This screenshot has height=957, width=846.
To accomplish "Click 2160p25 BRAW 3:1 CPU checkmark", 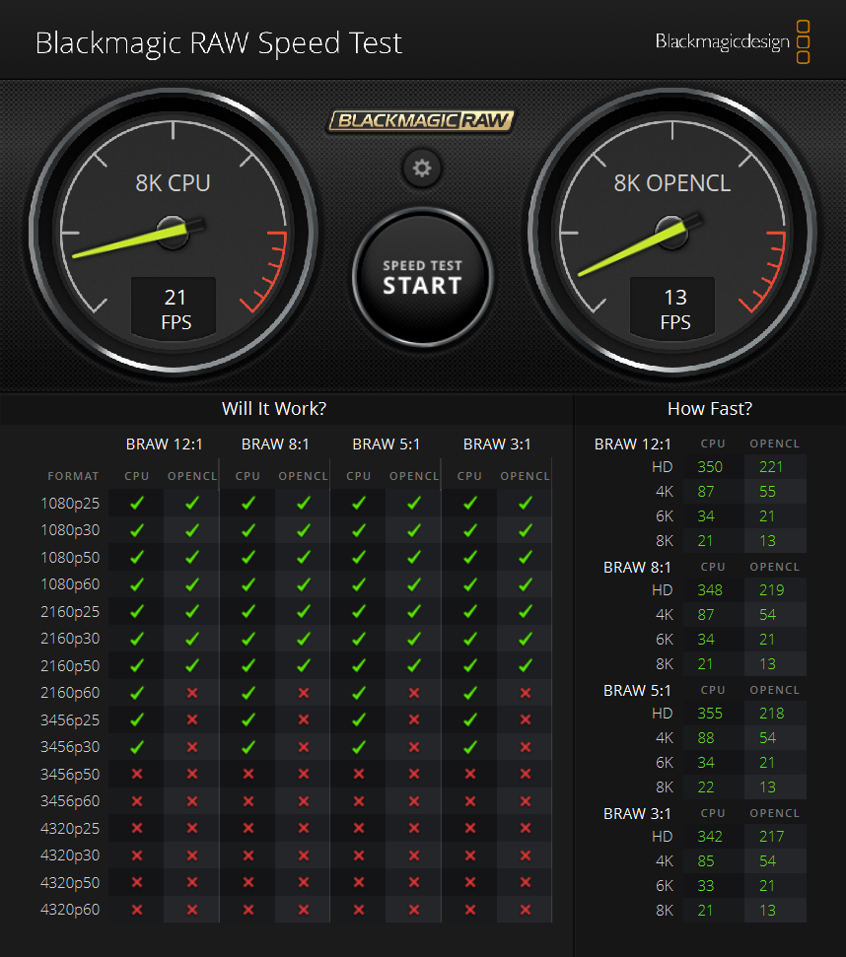I will pyautogui.click(x=470, y=611).
